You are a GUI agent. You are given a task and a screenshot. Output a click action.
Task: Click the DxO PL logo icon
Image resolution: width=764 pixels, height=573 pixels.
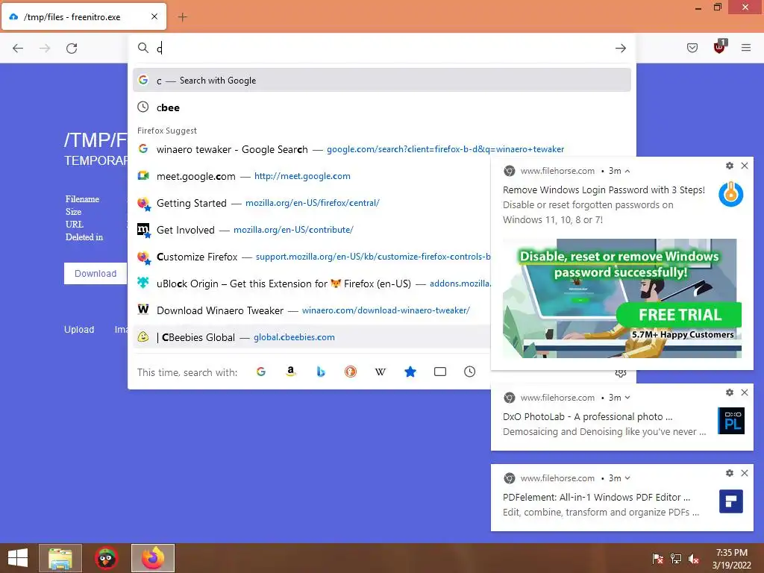click(731, 421)
